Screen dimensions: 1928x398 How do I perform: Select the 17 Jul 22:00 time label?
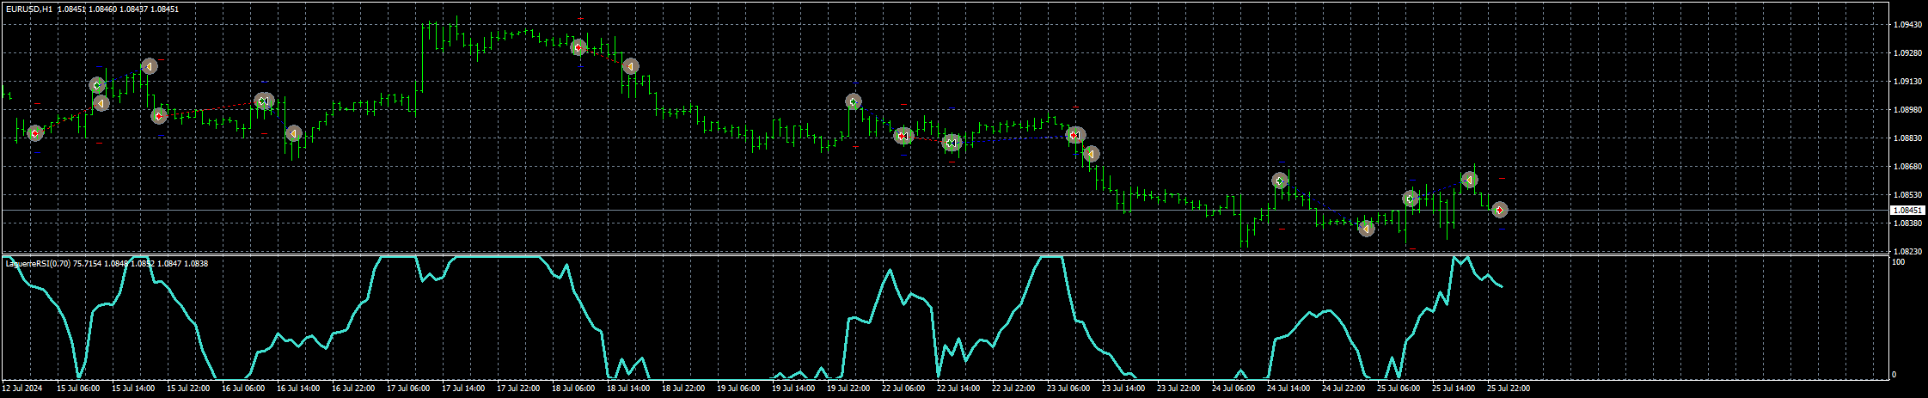tap(518, 389)
